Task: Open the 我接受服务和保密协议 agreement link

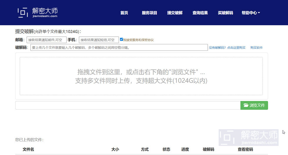Action: (x=138, y=40)
